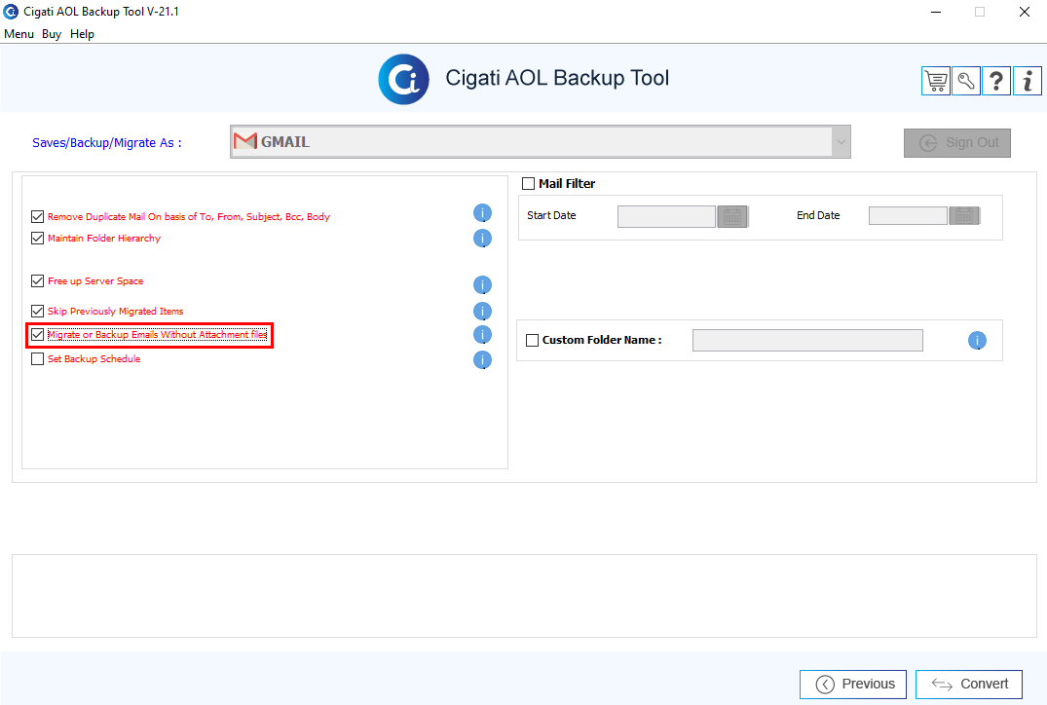Viewport: 1047px width, 705px height.
Task: Open the shopping cart buy icon
Action: [x=936, y=82]
